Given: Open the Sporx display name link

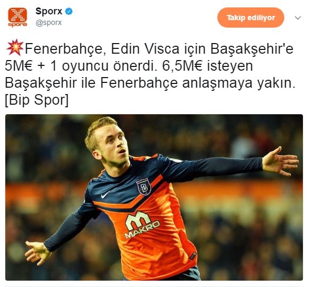Looking at the screenshot, I should coord(49,11).
